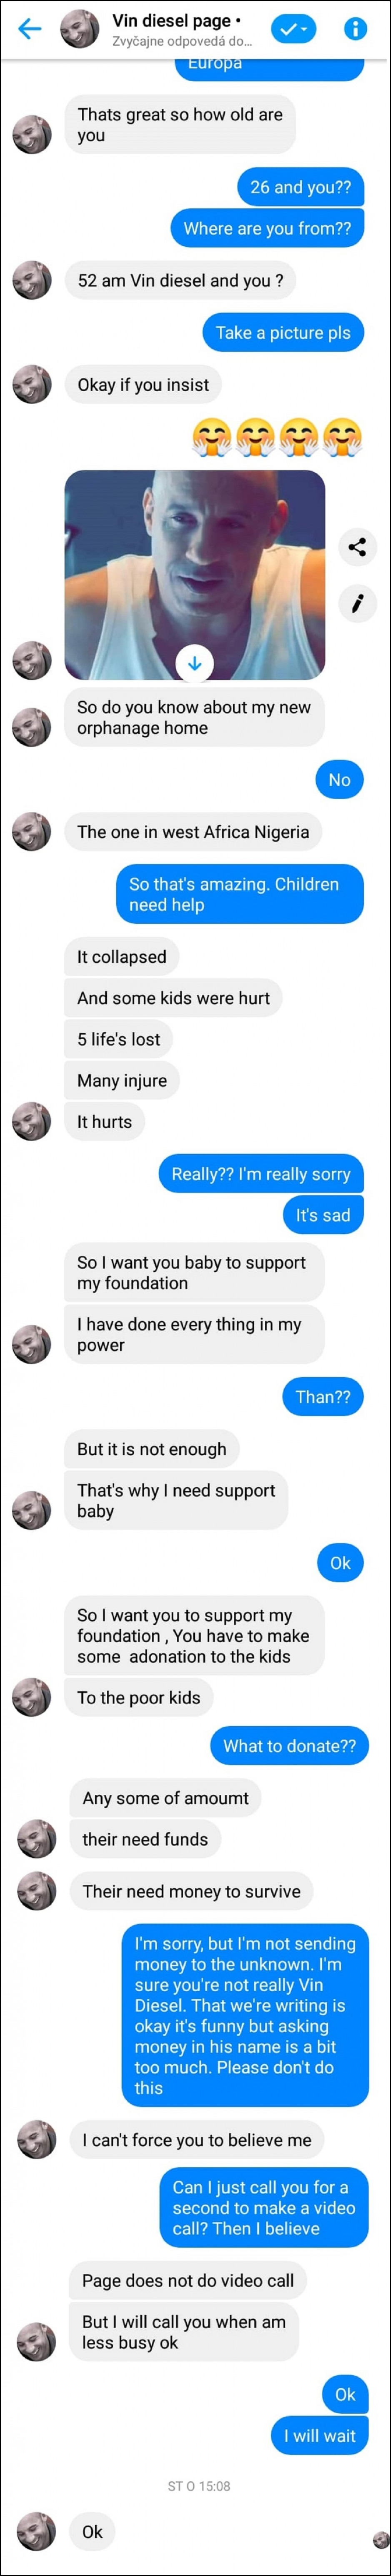
Task: Select the 'Take a picture pls' message bubble
Action: pos(283,332)
